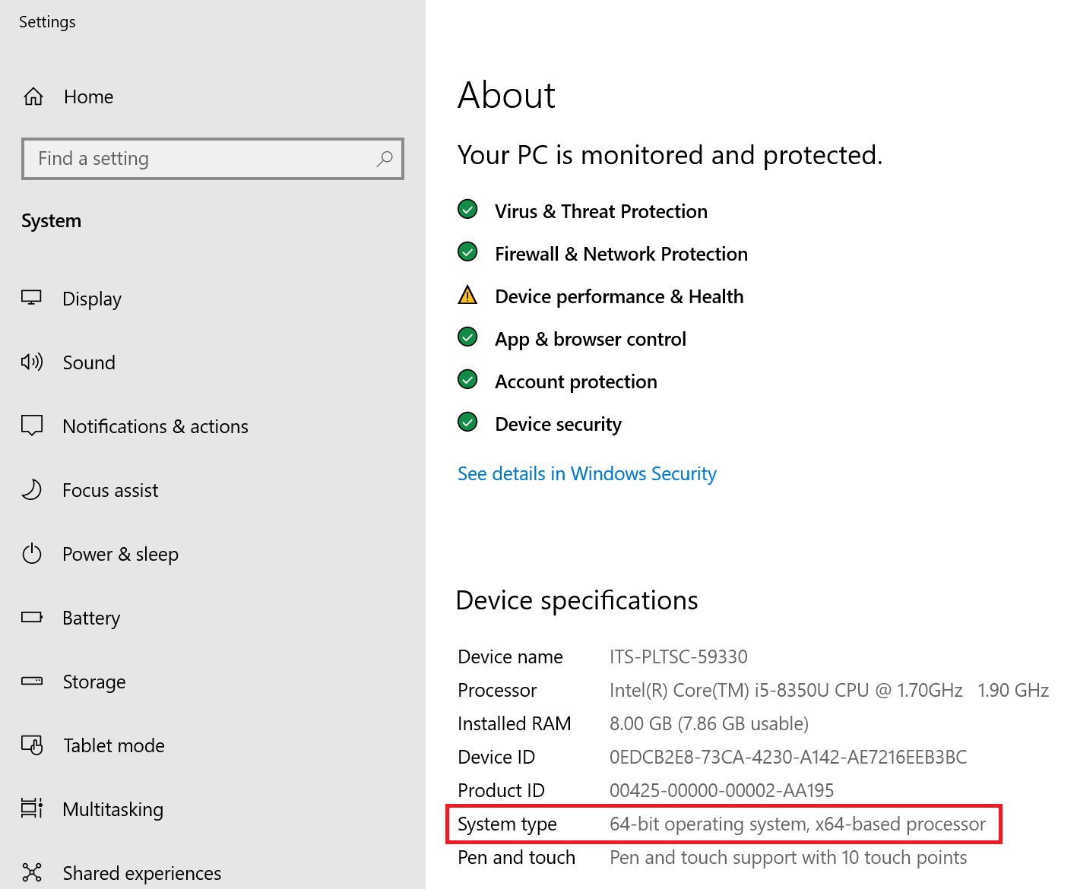Open Power & sleep via the power icon
The image size is (1077, 889).
coord(32,554)
